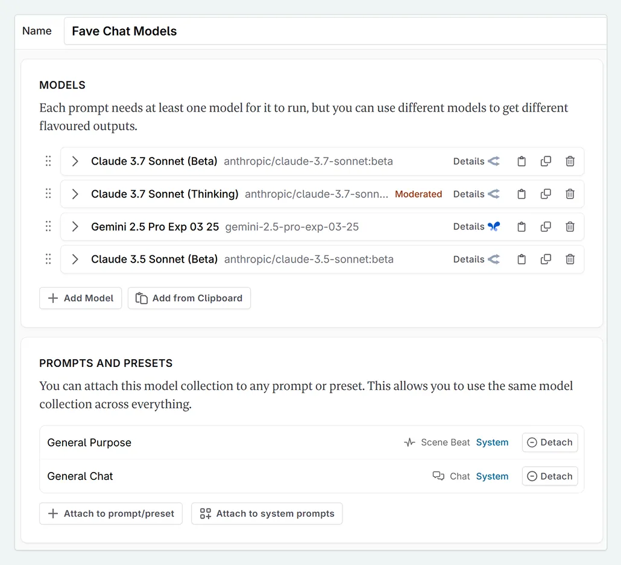Click the System link for General Chat
This screenshot has height=565, width=621.
click(492, 476)
